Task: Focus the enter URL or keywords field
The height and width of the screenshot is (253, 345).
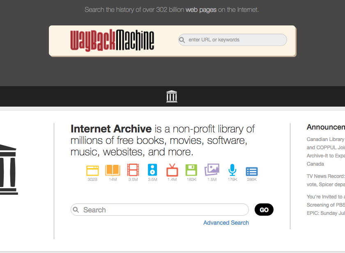Action: pyautogui.click(x=232, y=40)
